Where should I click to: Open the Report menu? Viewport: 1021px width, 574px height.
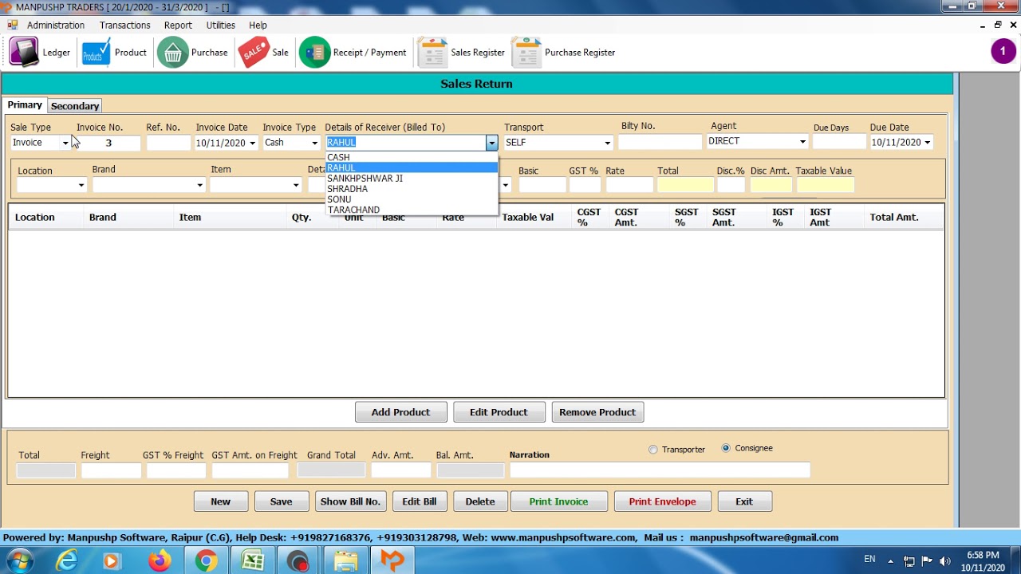(x=178, y=26)
